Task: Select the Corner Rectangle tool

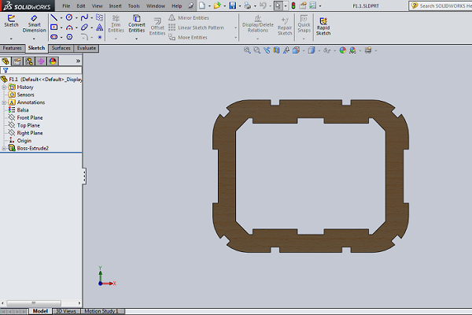Action: (x=54, y=28)
